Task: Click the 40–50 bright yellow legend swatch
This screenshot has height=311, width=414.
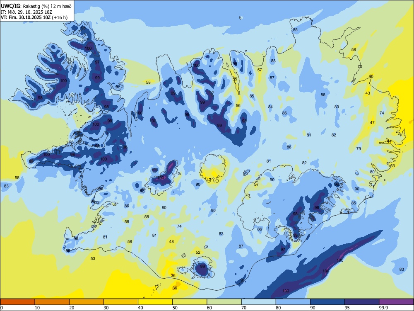Action: coord(155,302)
